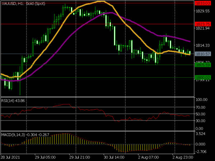215x161 pixels.
Task: Click the 30 Jul 14:00 time label
Action: 114,157
